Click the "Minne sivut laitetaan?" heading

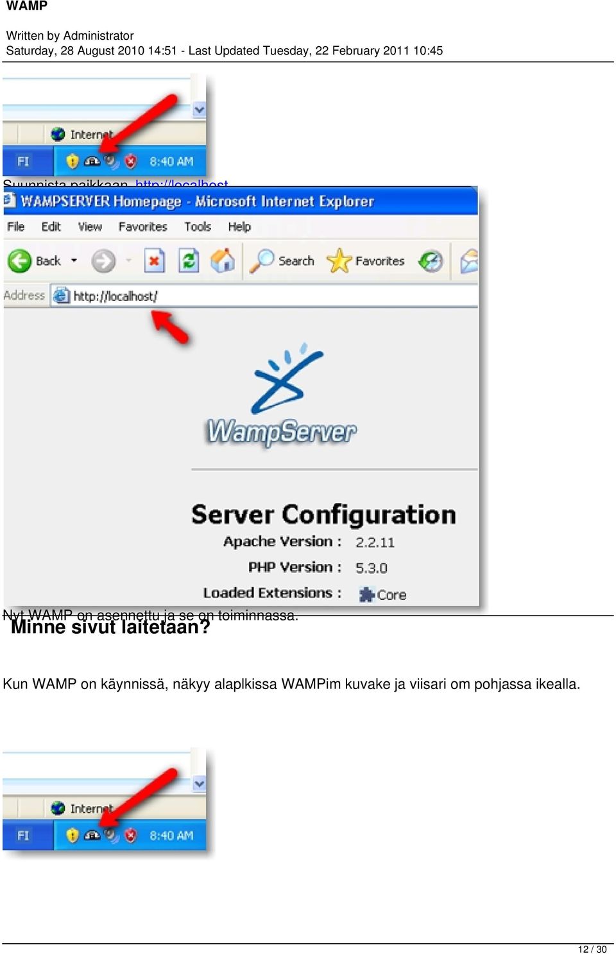coord(110,627)
